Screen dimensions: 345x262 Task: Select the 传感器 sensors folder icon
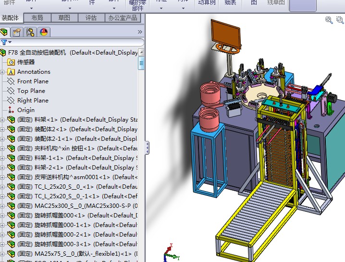click(x=11, y=62)
